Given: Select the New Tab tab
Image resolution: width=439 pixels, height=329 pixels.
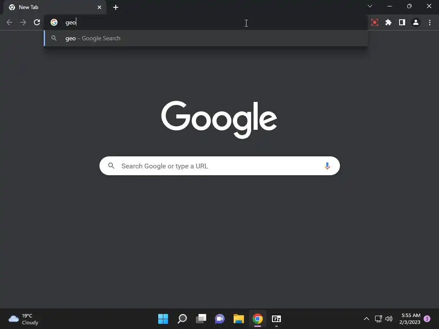Looking at the screenshot, I should pyautogui.click(x=55, y=7).
